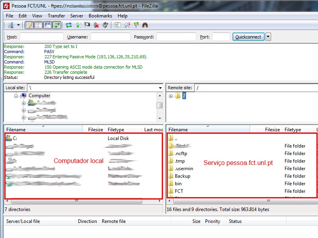Image resolution: width=318 pixels, height=238 pixels.
Task: Expand the remote root '/' tree node
Action: click(x=171, y=96)
